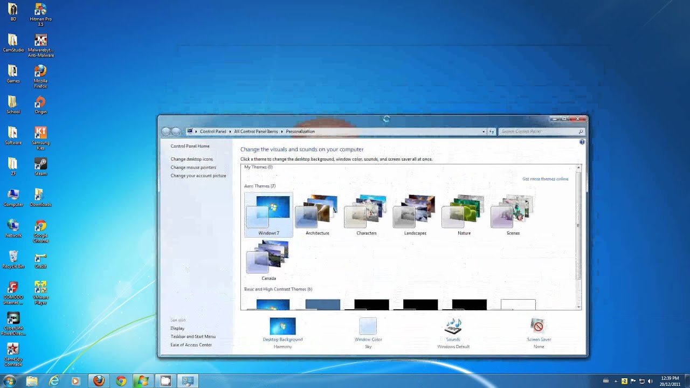Launch VMware Player desktop shortcut
The width and height of the screenshot is (690, 388).
coord(40,293)
